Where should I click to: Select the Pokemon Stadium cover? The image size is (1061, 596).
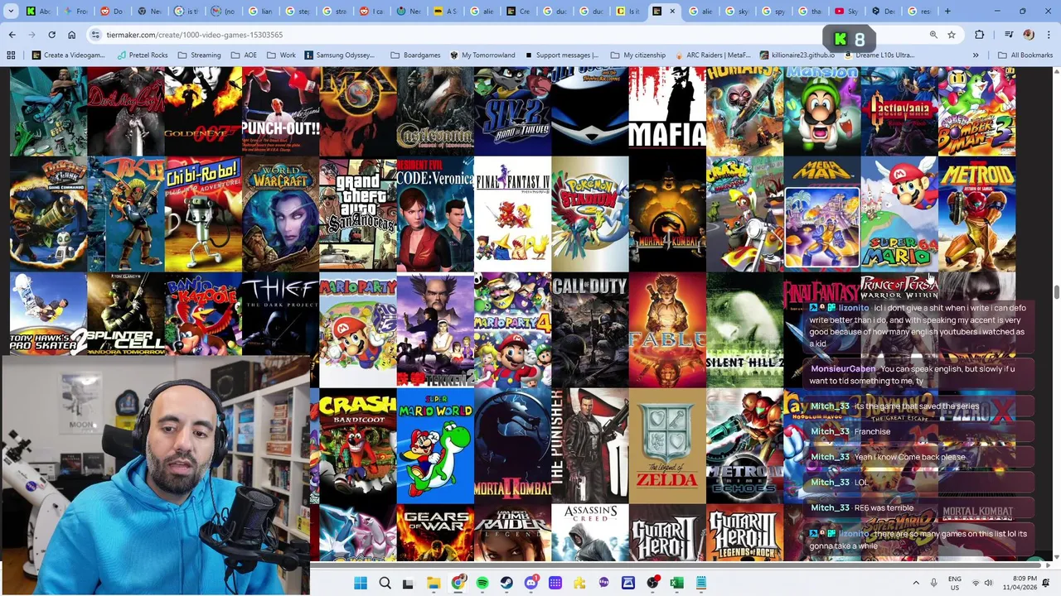click(x=589, y=214)
